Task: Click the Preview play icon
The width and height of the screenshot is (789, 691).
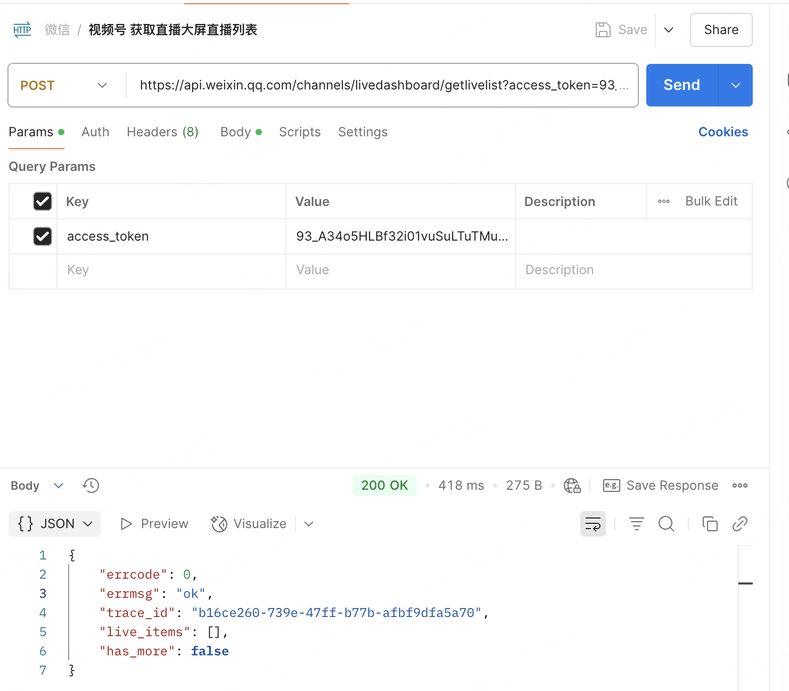Action: [x=126, y=524]
